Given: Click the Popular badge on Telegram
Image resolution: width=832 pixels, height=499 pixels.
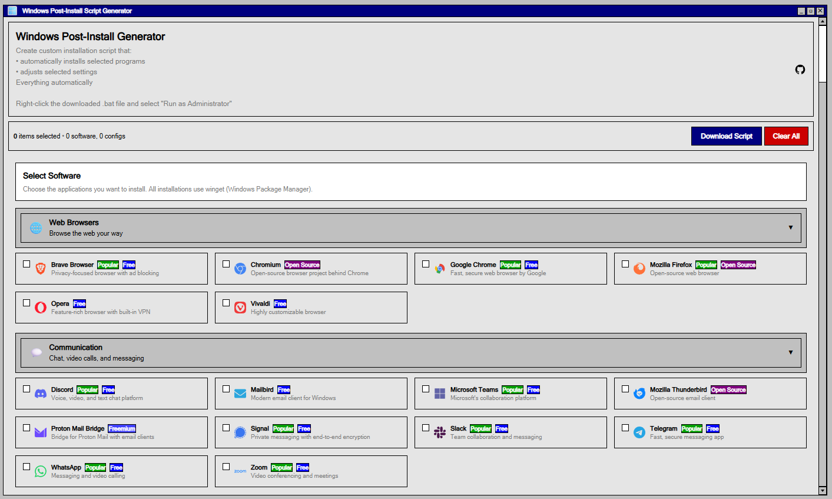Looking at the screenshot, I should (692, 428).
